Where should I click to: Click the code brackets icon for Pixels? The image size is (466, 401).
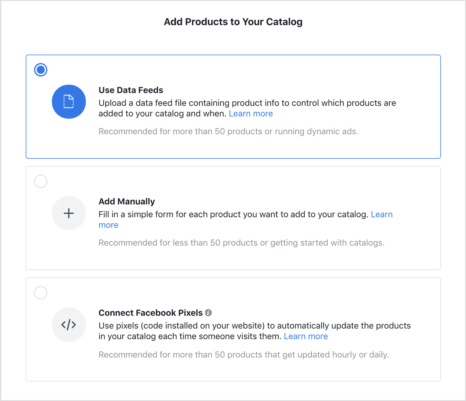pos(69,325)
